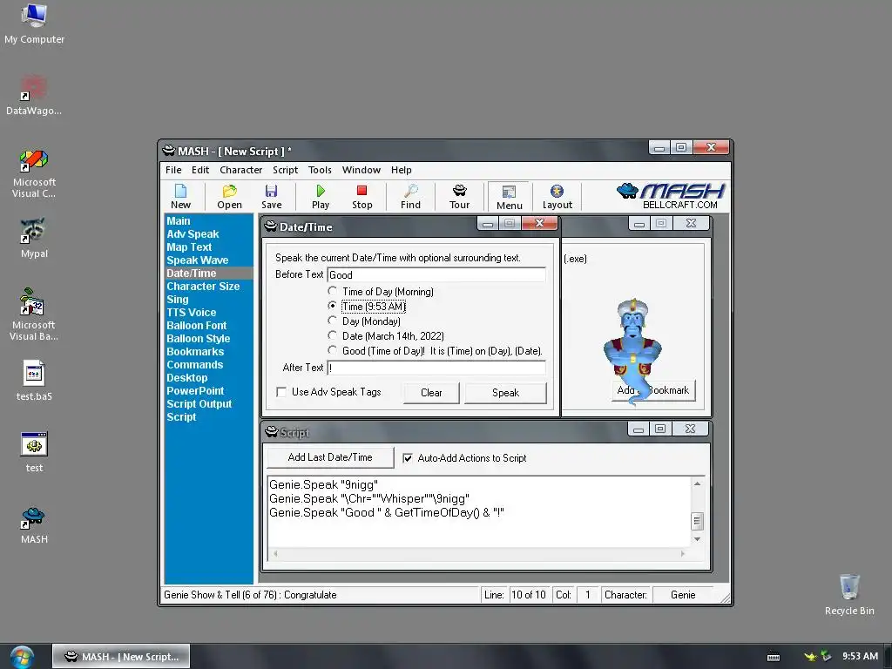
Task: Click the Add Bookmark button
Action: [653, 390]
